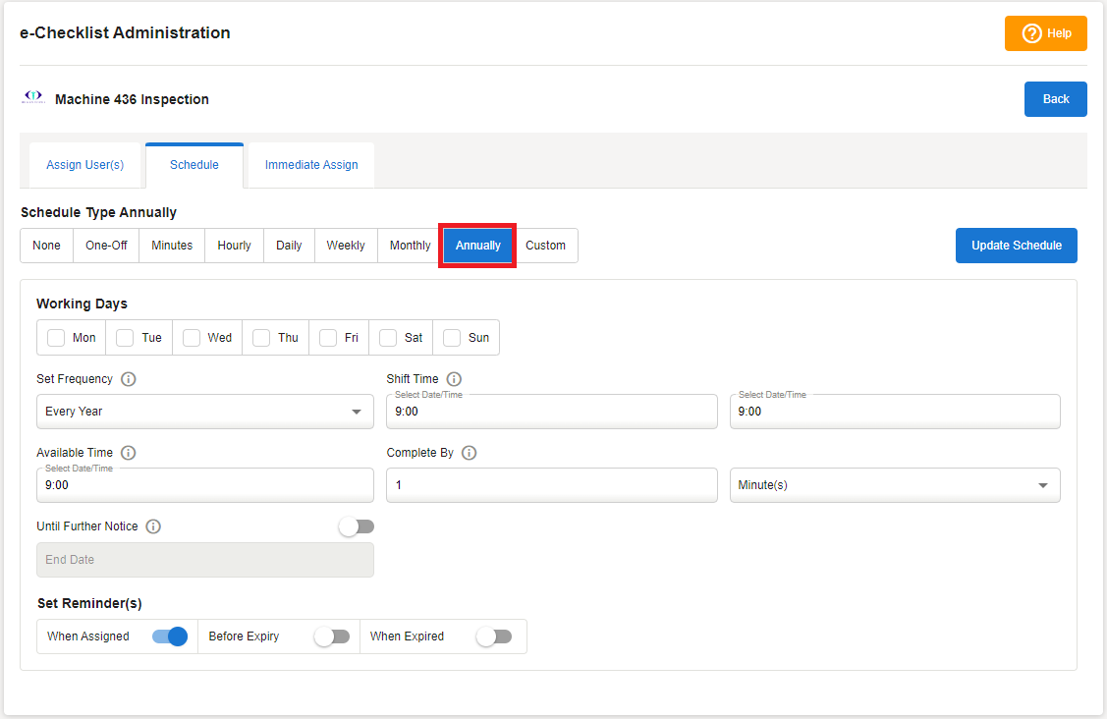1107x719 pixels.
Task: Enable the Sun working day checkbox
Action: pyautogui.click(x=452, y=338)
